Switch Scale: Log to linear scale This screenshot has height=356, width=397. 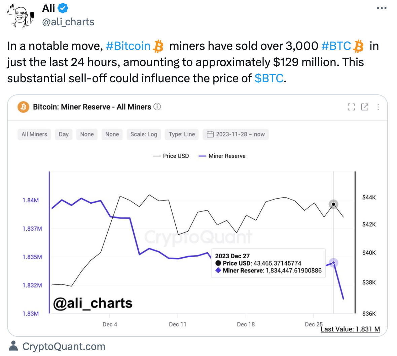[144, 134]
